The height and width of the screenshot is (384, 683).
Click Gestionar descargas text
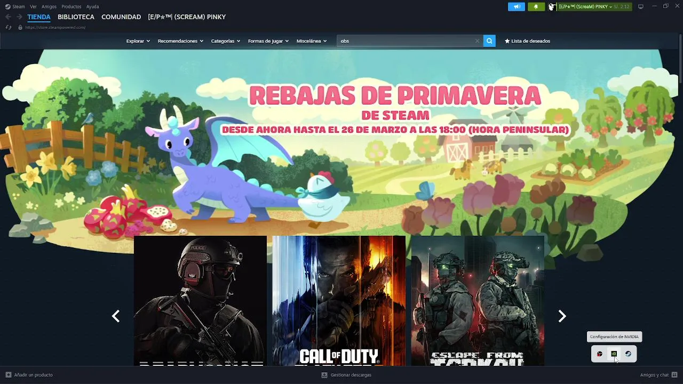click(351, 375)
